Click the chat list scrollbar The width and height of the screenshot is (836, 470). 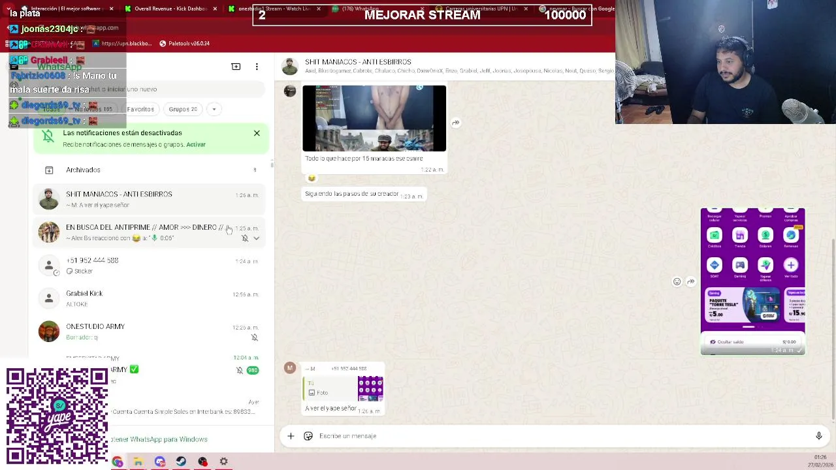coord(272,164)
